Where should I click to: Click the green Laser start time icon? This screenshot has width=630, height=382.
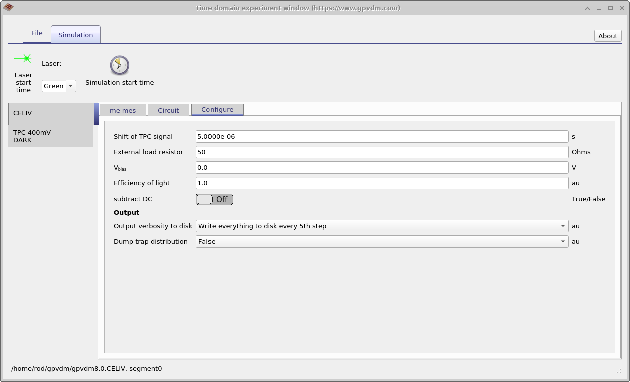coord(23,58)
